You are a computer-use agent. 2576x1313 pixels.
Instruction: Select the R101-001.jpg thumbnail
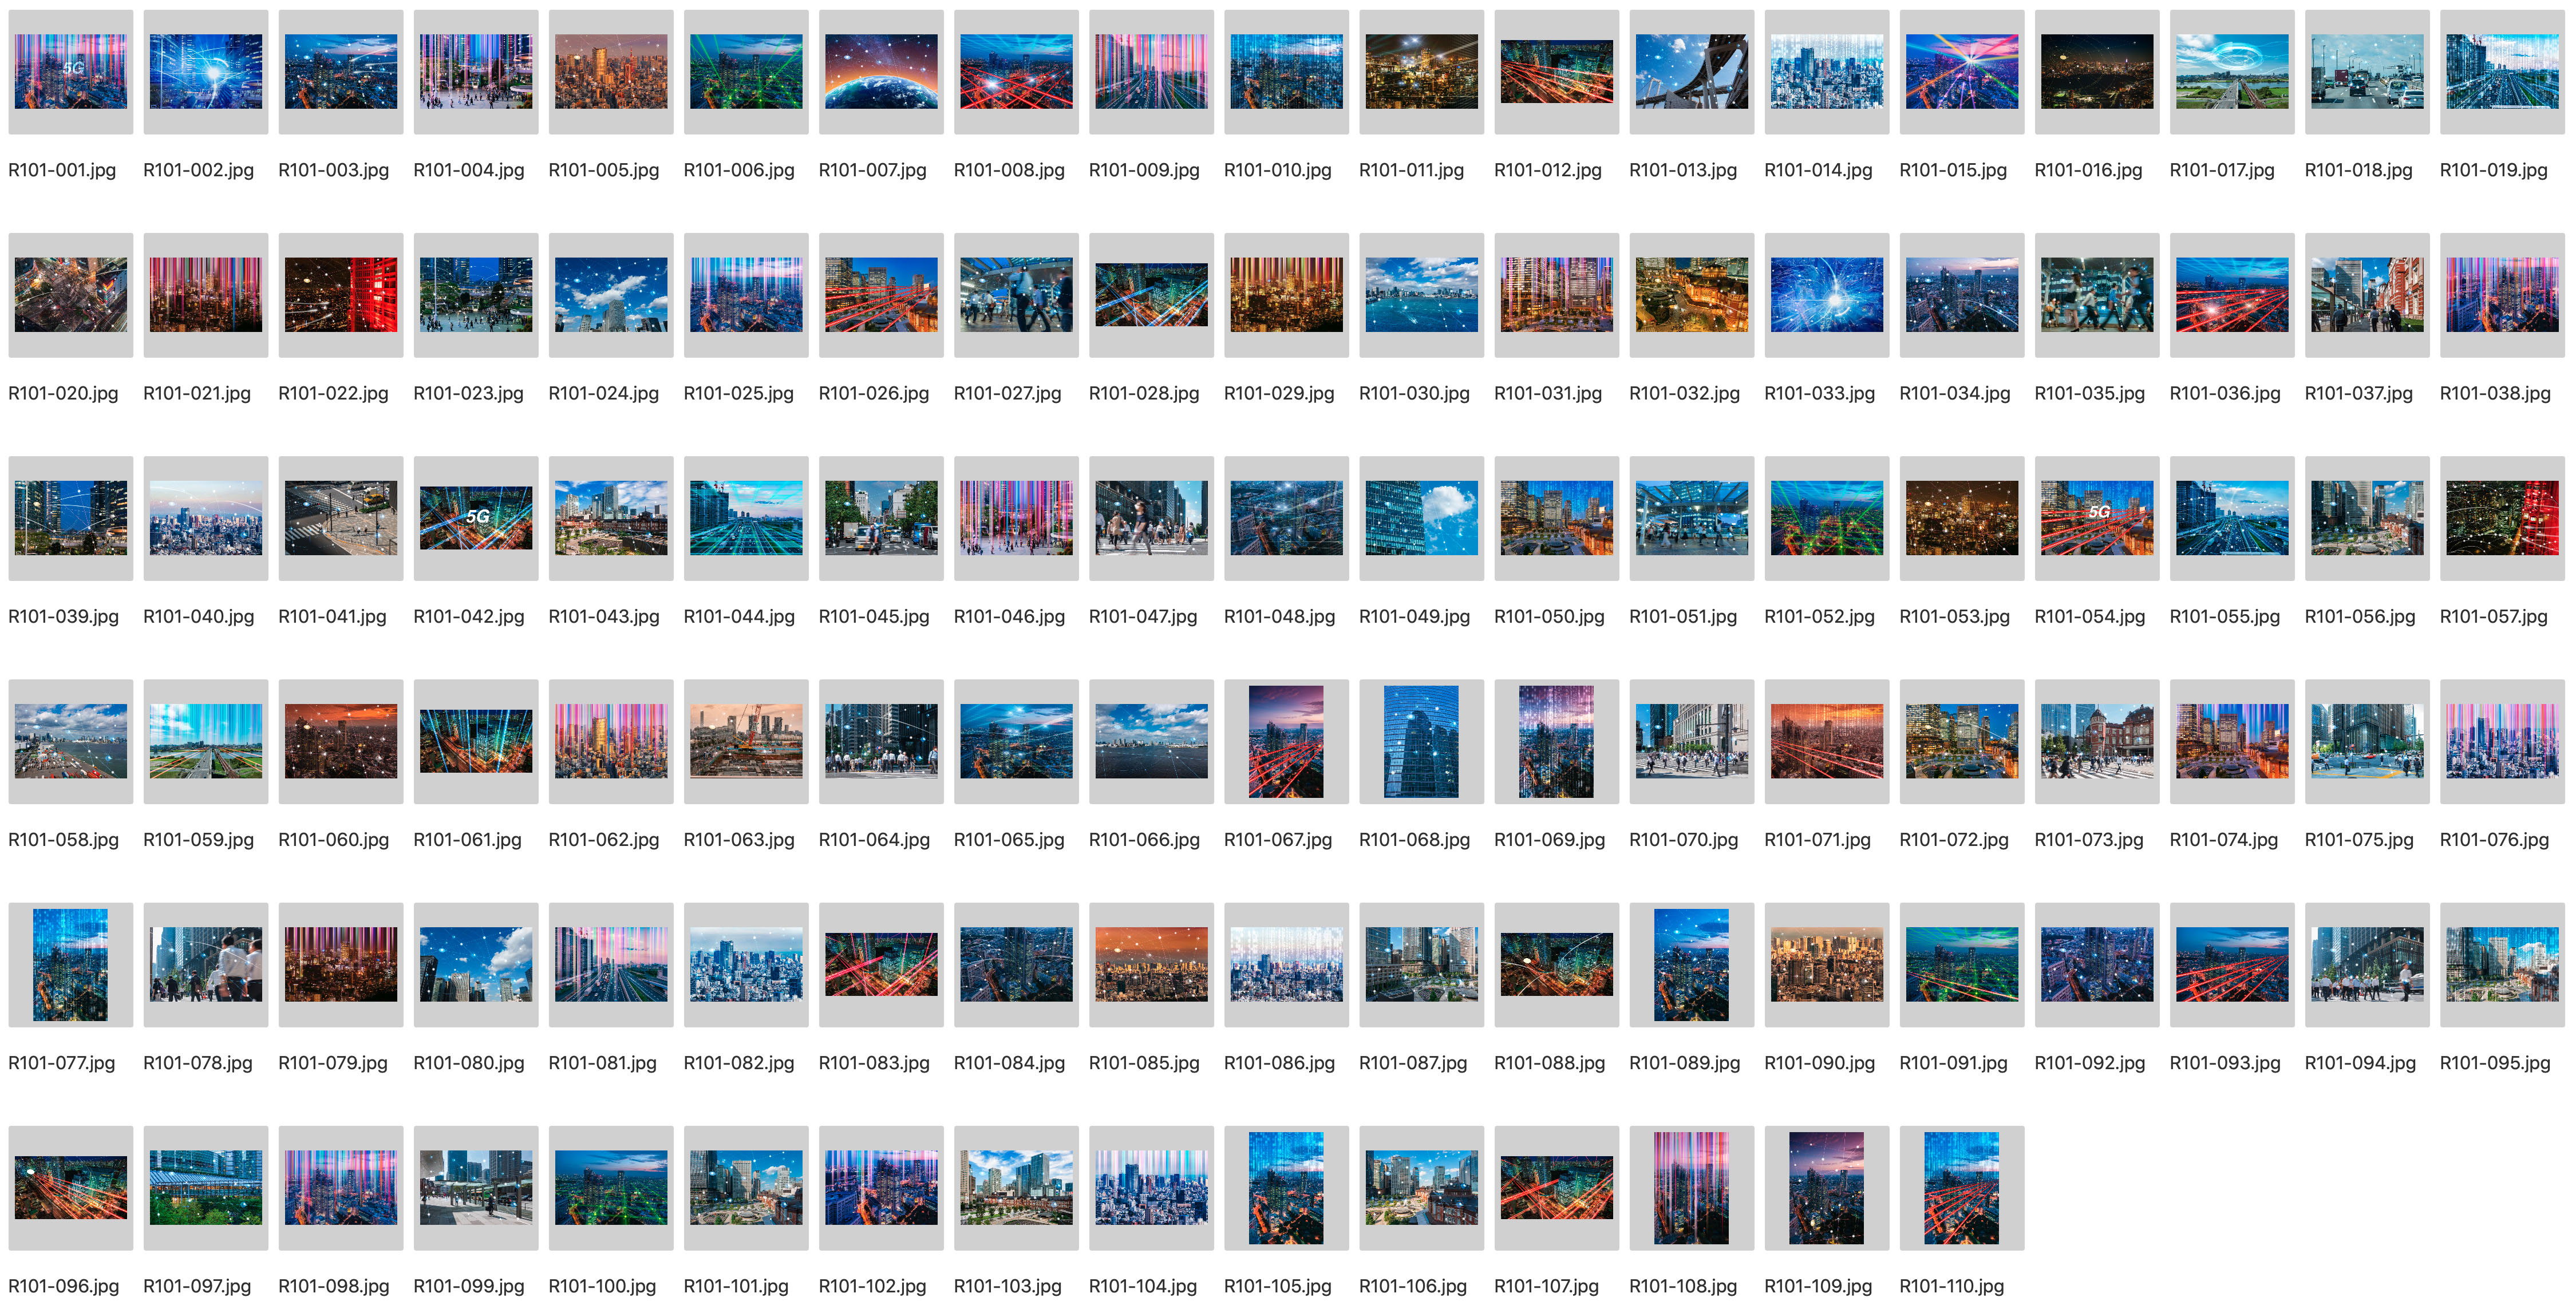coord(70,72)
